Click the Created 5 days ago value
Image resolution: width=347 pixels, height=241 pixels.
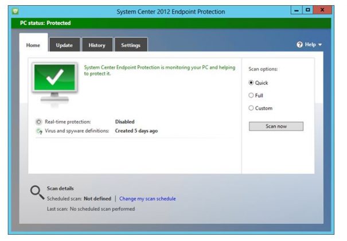click(x=137, y=131)
